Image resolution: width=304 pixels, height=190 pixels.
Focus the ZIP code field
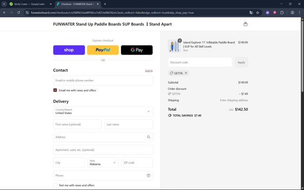coord(137,162)
